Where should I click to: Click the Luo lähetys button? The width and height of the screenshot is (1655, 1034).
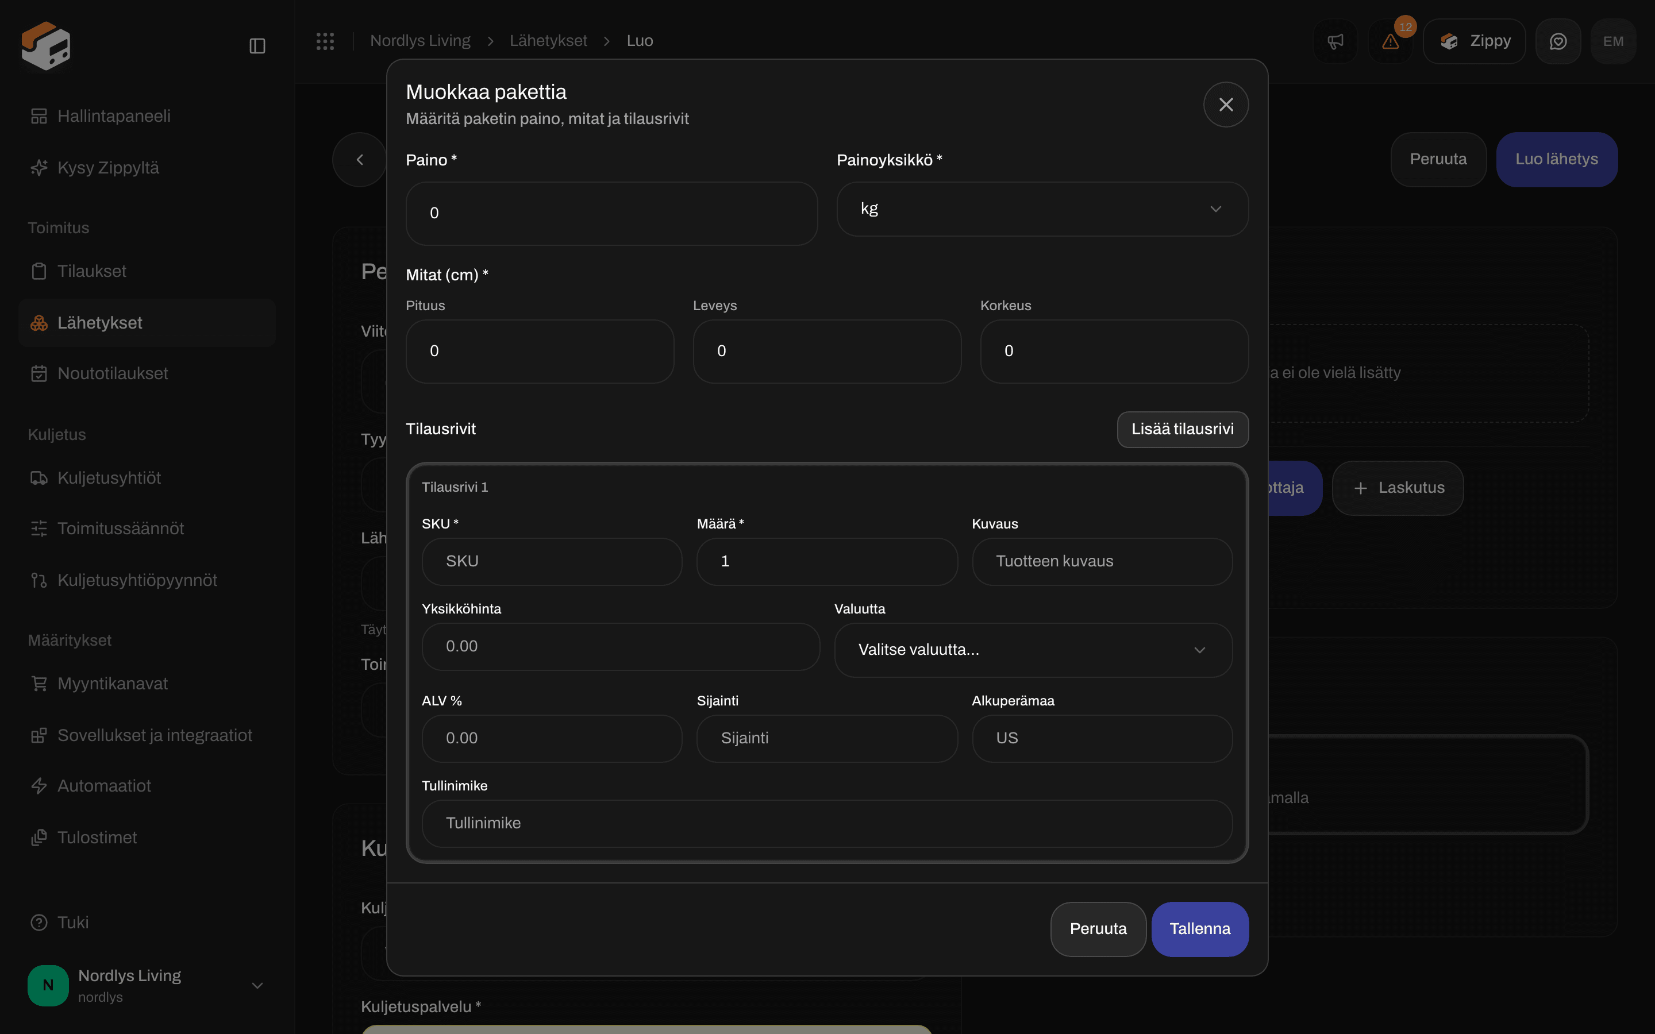pos(1557,159)
